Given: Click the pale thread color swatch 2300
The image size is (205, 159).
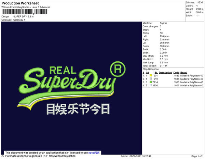Looking at the screenshot, I should pyautogui.click(x=151, y=85).
